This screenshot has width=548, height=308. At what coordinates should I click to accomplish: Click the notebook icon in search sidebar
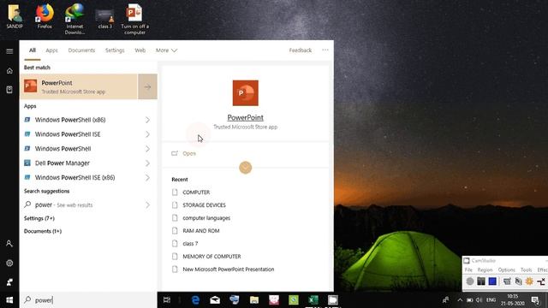[9, 90]
